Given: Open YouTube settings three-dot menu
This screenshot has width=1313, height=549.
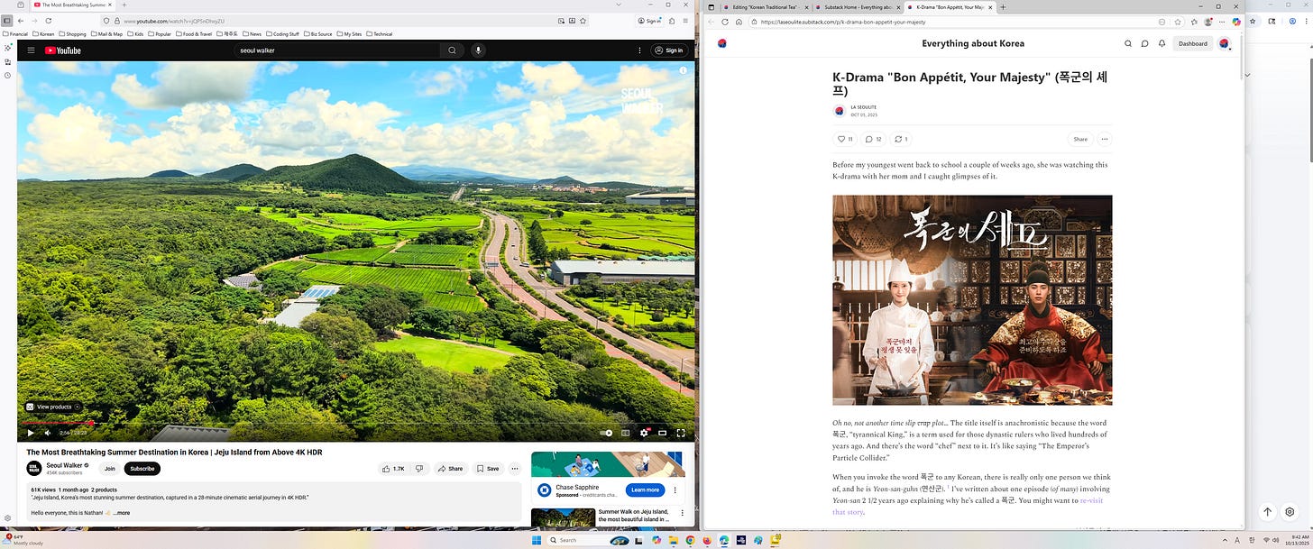Looking at the screenshot, I should [x=640, y=50].
